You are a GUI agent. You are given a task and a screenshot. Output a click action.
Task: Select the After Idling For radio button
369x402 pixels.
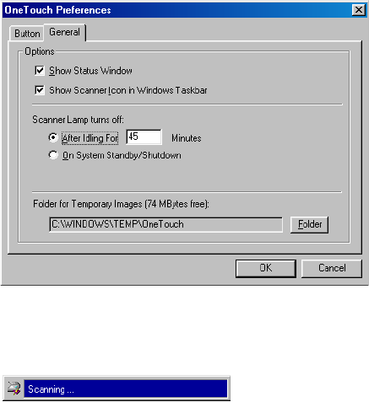coord(53,137)
